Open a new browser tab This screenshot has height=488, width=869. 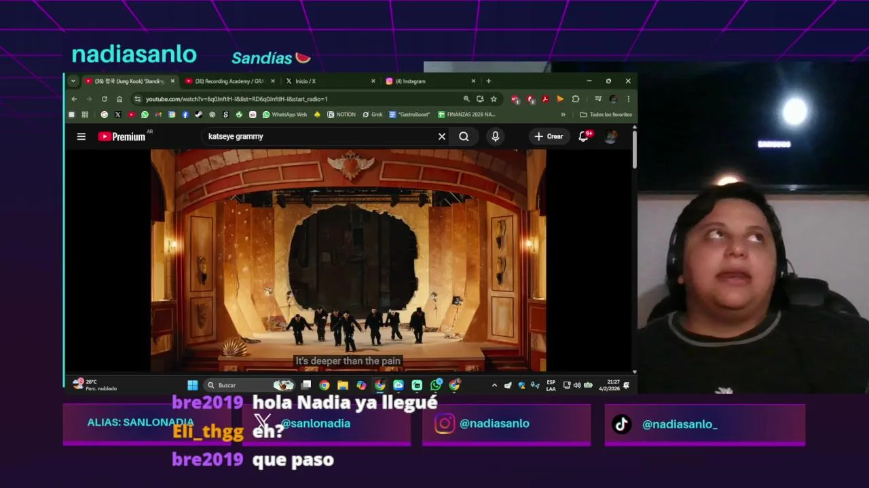[x=488, y=81]
